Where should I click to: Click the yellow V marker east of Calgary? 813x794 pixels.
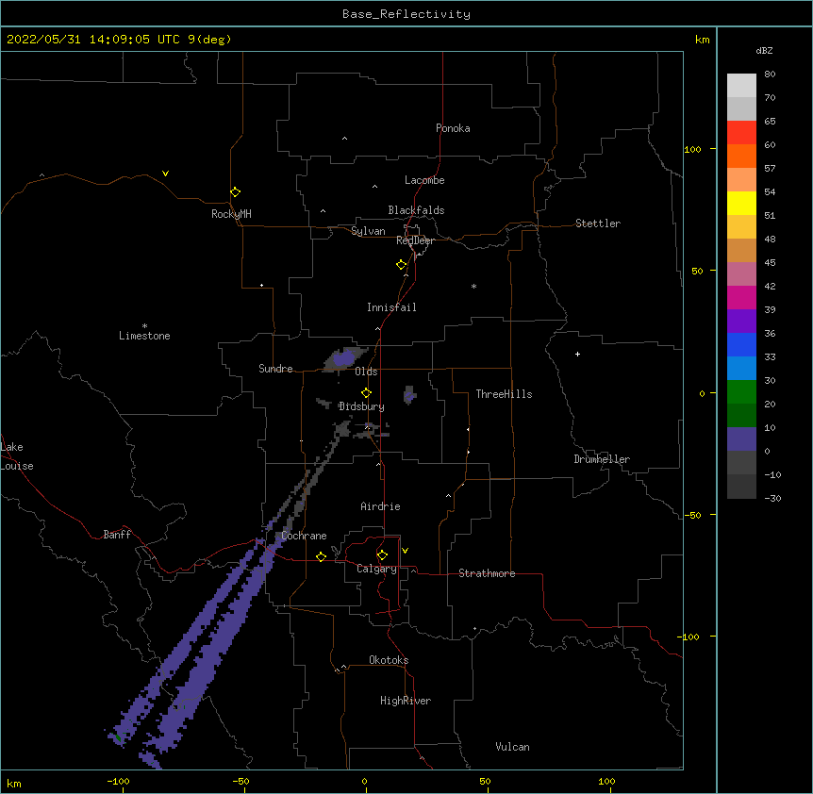(405, 551)
